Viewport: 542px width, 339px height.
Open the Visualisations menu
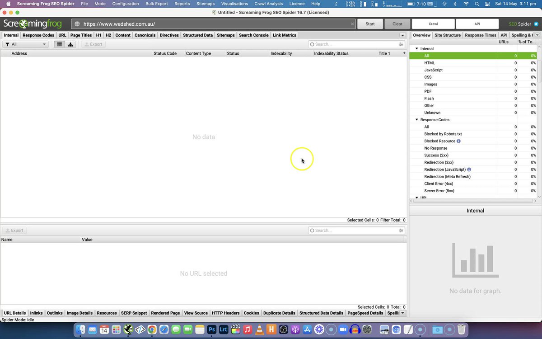tap(234, 4)
